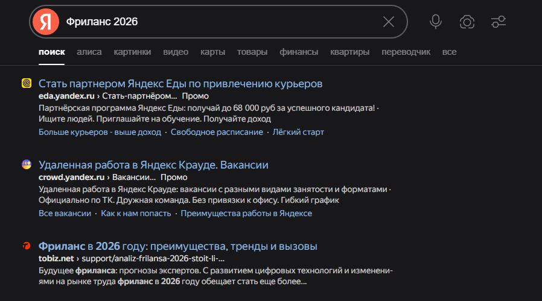Click the Все вакансии sitelink

[65, 213]
